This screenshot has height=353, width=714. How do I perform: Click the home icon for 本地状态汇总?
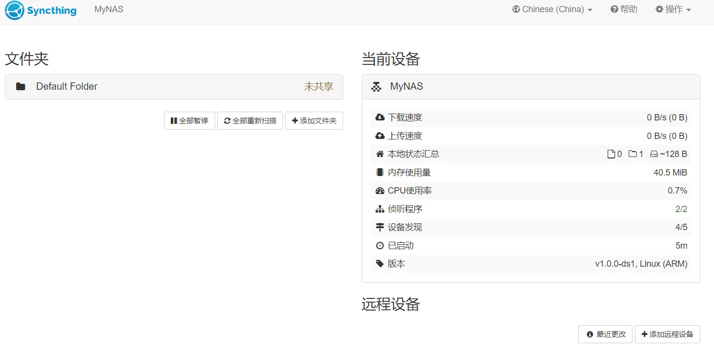click(380, 154)
